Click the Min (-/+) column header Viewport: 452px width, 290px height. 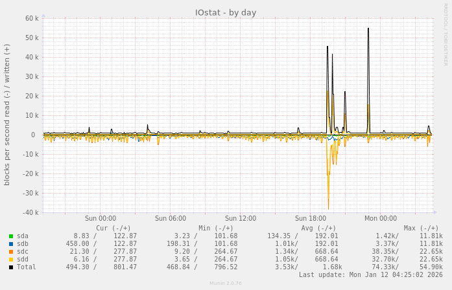pyautogui.click(x=216, y=228)
